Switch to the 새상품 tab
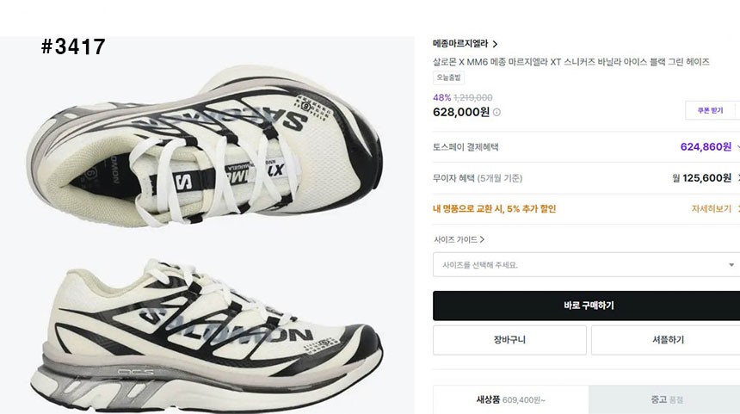740x414 pixels. pyautogui.click(x=510, y=399)
